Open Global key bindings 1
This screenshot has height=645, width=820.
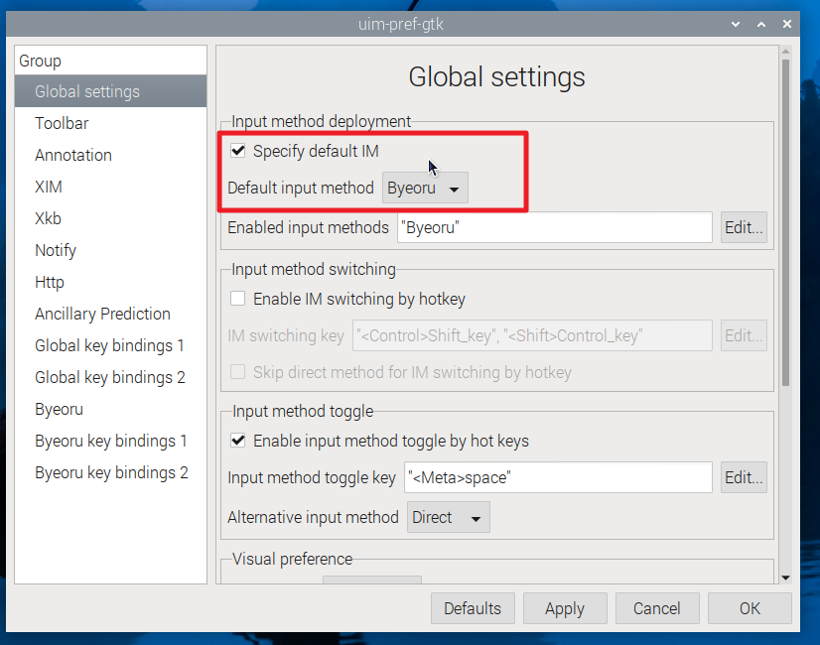coord(111,345)
